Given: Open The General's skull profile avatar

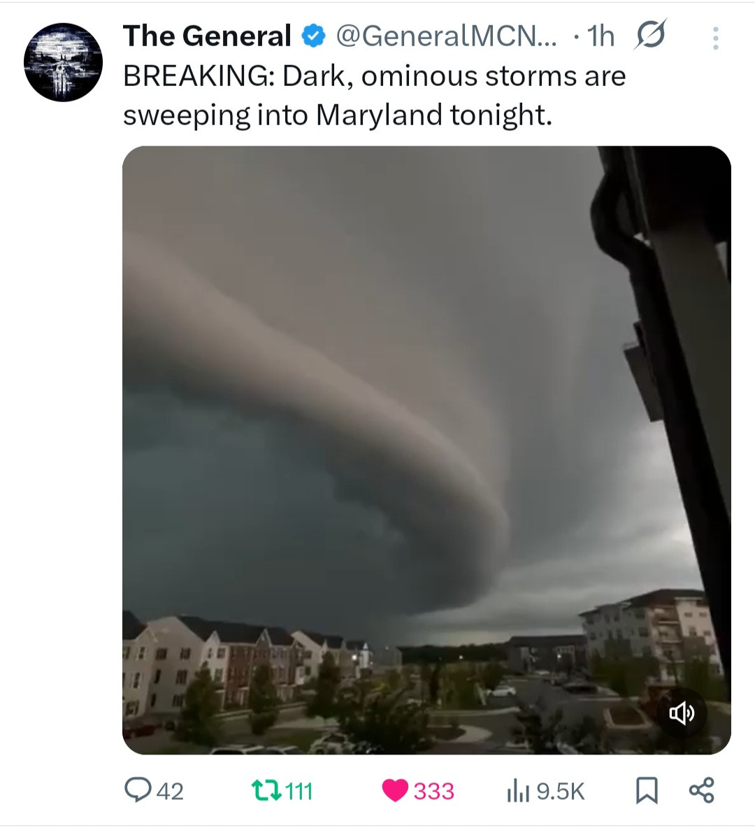Looking at the screenshot, I should point(63,62).
